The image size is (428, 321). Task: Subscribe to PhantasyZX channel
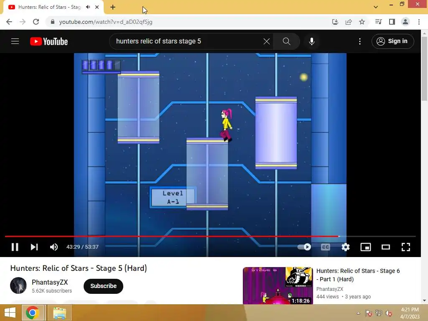(x=104, y=286)
